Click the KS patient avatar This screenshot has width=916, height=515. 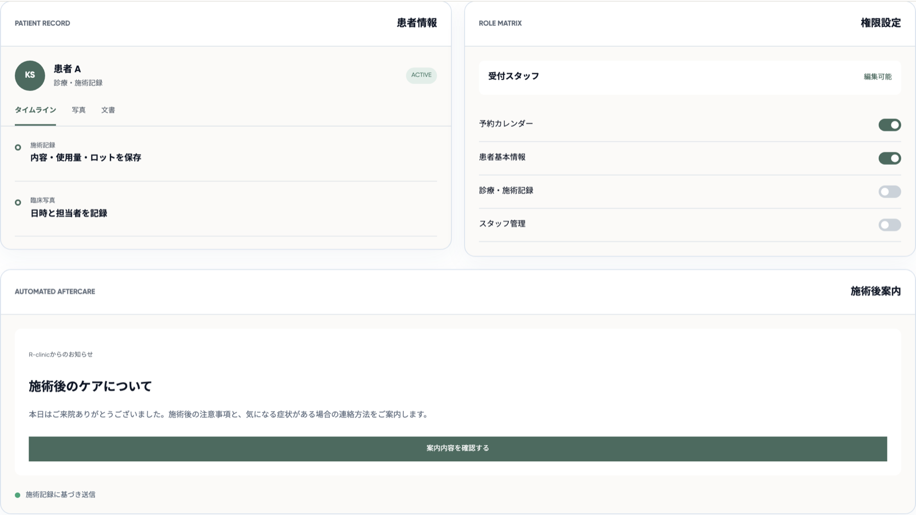pyautogui.click(x=30, y=76)
